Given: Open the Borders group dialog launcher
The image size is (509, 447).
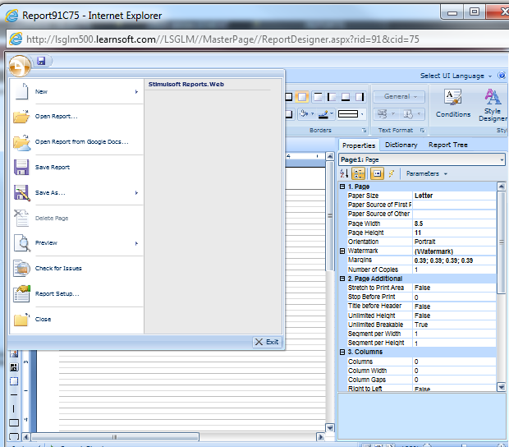Looking at the screenshot, I should (x=364, y=131).
